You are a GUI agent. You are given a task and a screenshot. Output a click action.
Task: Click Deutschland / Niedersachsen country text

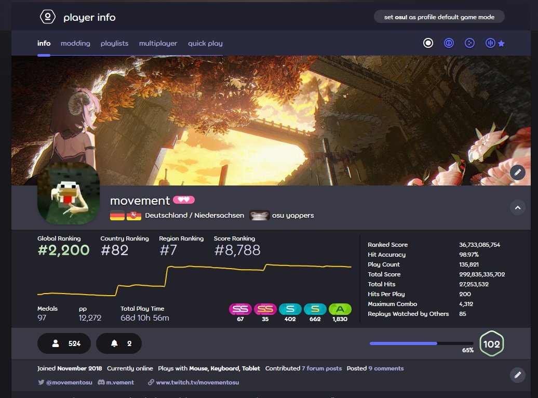pos(195,215)
